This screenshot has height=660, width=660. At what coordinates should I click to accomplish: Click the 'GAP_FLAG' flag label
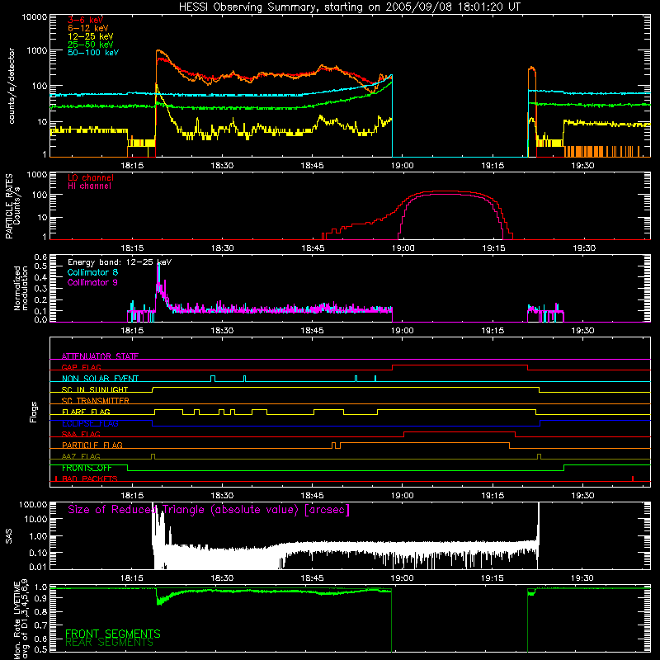coord(81,367)
